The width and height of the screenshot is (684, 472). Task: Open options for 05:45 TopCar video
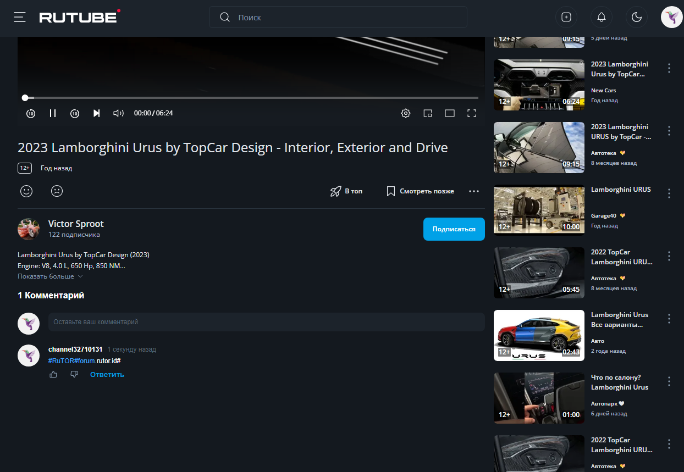tap(669, 256)
